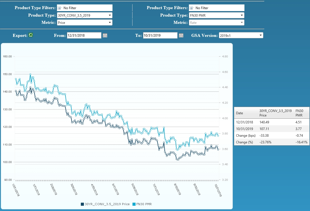Open GSA Version 2019v1 dropdown
Image resolution: width=310 pixels, height=211 pixels.
(241, 35)
